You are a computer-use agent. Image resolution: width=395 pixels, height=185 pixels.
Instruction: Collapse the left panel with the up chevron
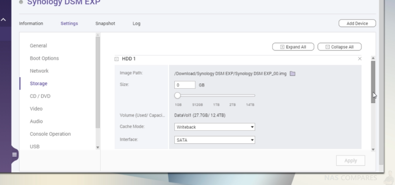click(3, 19)
